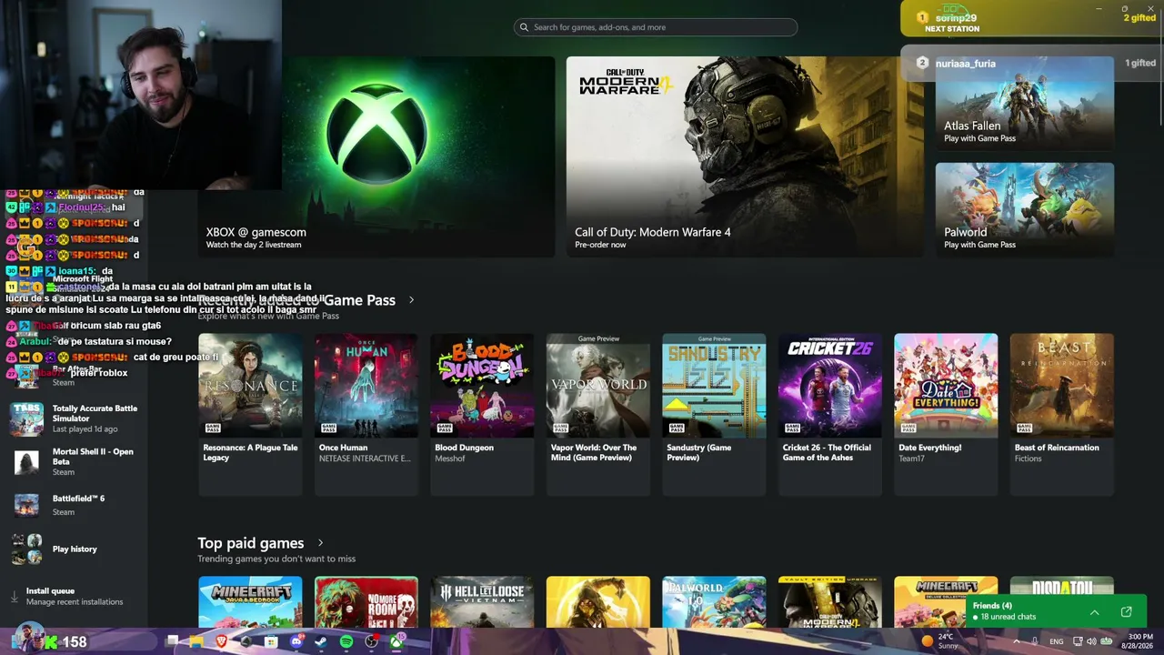
Task: Open the Once Human game card
Action: pyautogui.click(x=366, y=414)
